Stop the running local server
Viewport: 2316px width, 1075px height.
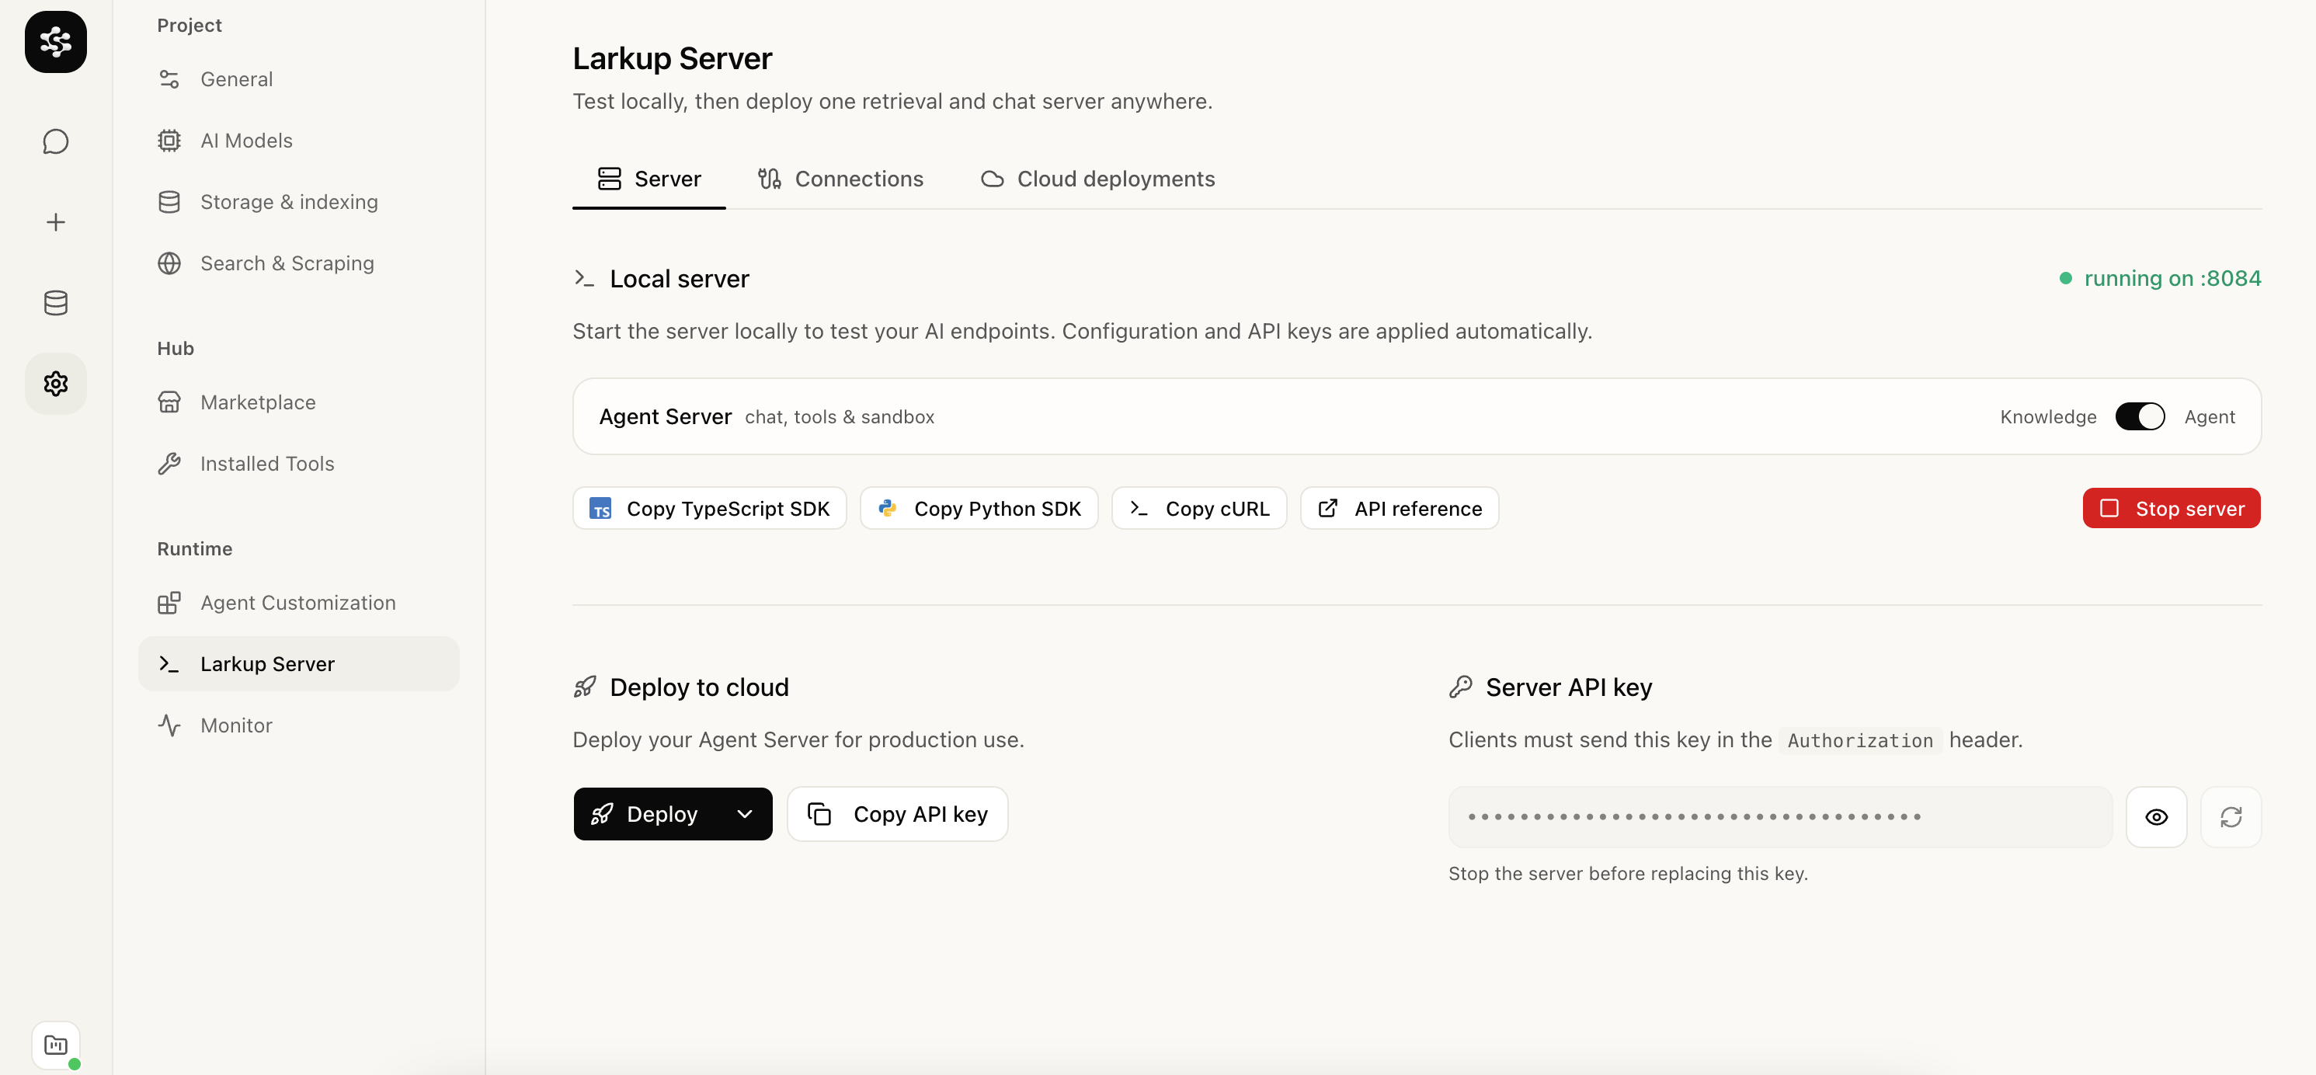2172,509
